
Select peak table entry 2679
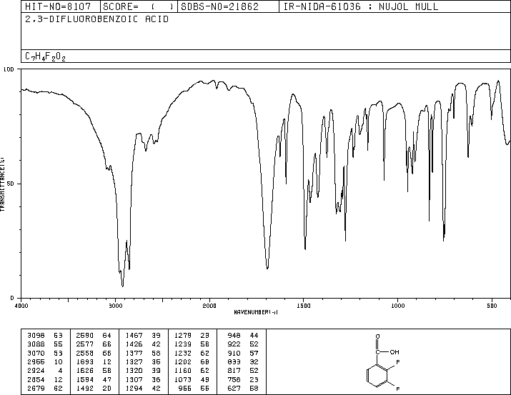point(45,388)
